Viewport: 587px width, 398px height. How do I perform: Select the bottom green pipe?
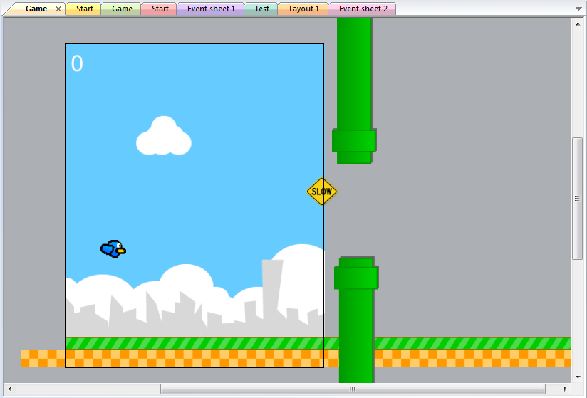(356, 320)
